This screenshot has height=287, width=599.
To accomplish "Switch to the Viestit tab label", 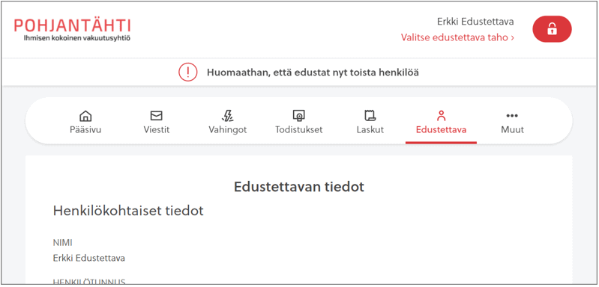I will pos(157,130).
